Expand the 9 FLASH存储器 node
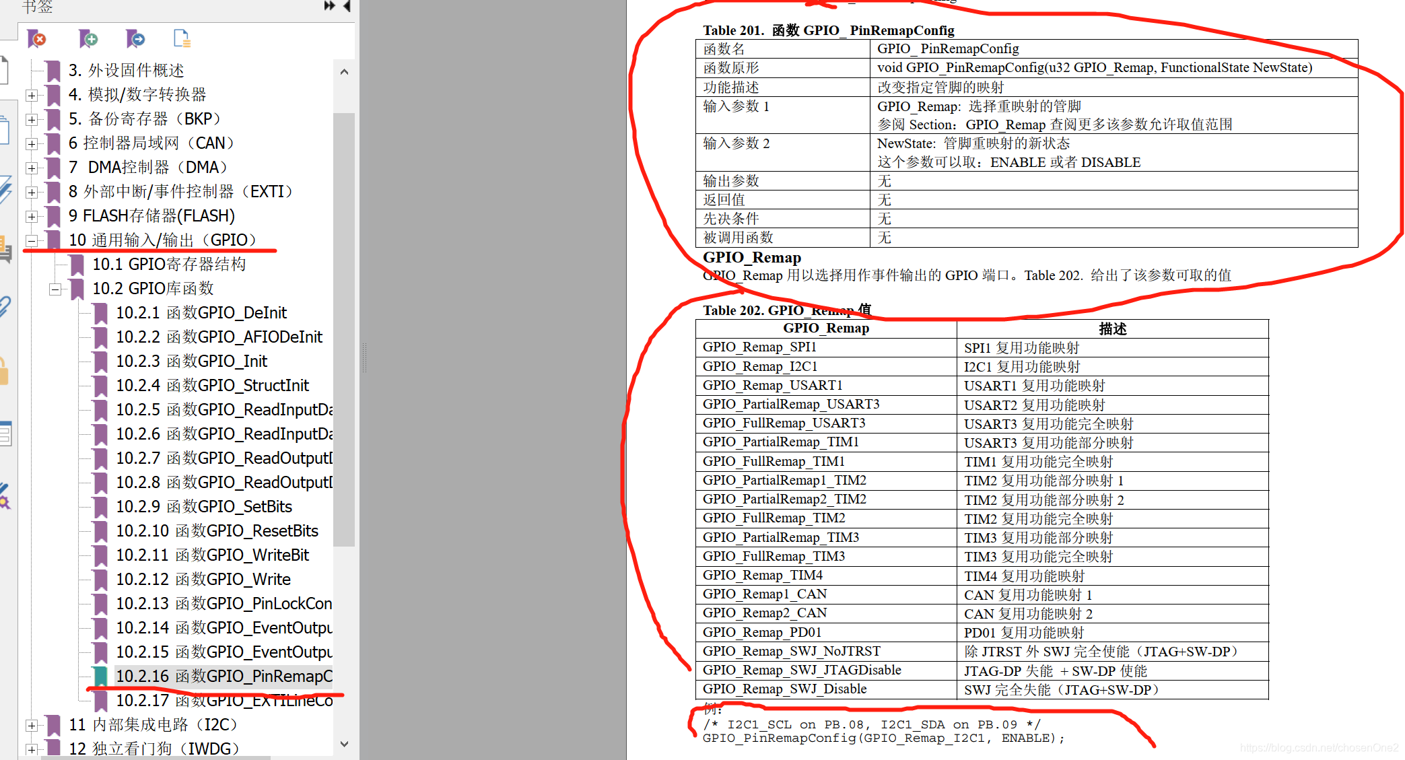Viewport: 1405px width, 760px height. (32, 216)
